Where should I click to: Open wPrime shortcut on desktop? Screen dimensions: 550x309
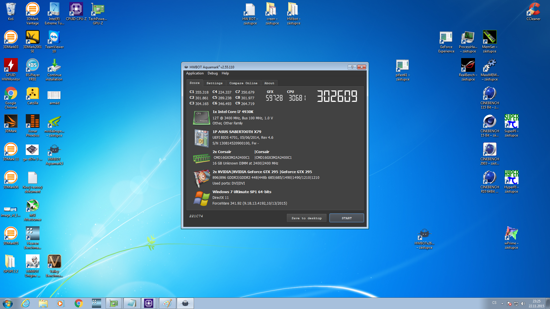click(511, 238)
